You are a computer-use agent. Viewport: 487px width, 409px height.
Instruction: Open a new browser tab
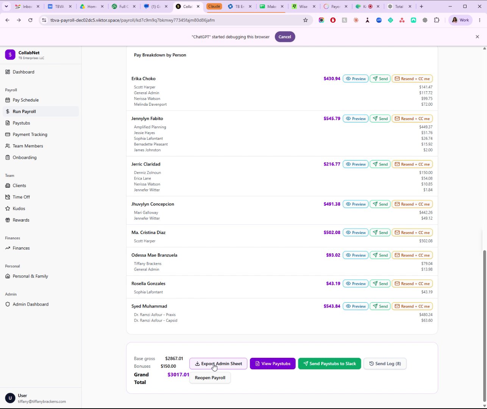coord(421,6)
